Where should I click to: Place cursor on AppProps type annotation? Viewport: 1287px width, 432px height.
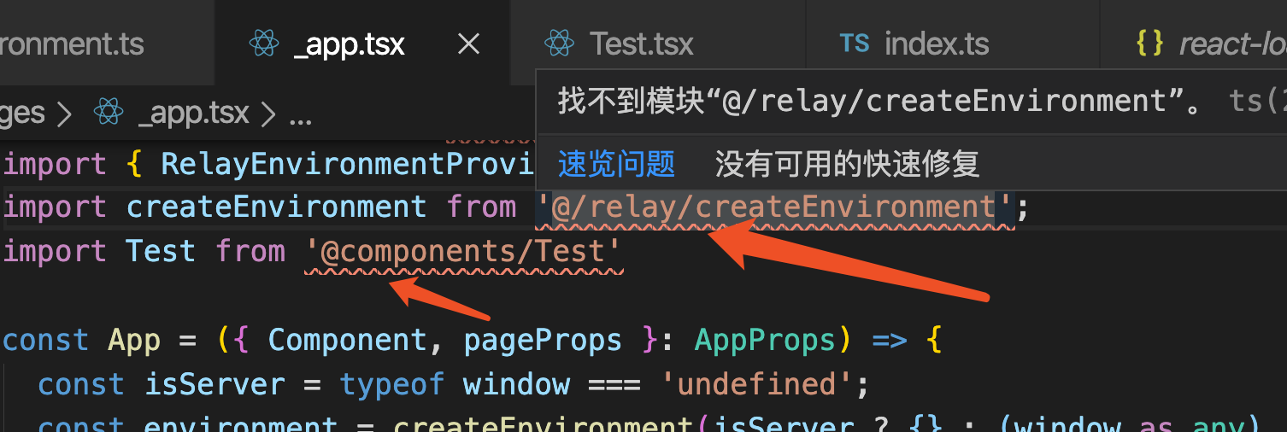[765, 340]
